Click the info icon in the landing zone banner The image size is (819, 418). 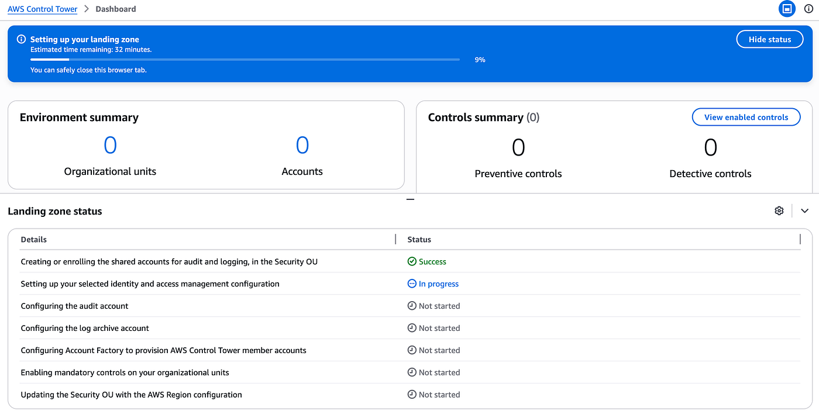pyautogui.click(x=22, y=39)
